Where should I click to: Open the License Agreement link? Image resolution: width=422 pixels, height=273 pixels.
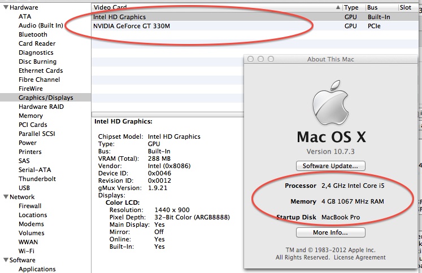(359, 257)
